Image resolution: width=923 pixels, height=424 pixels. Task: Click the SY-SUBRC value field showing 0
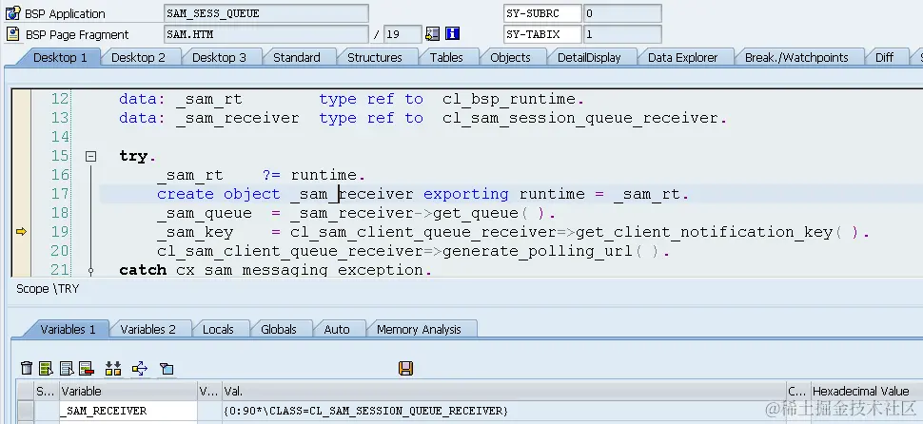(x=622, y=13)
